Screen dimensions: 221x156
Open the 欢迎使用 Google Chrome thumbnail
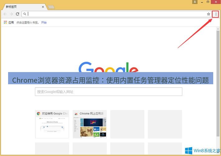tap(52, 124)
